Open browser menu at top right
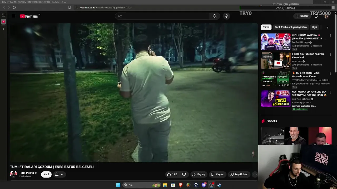 333,8
